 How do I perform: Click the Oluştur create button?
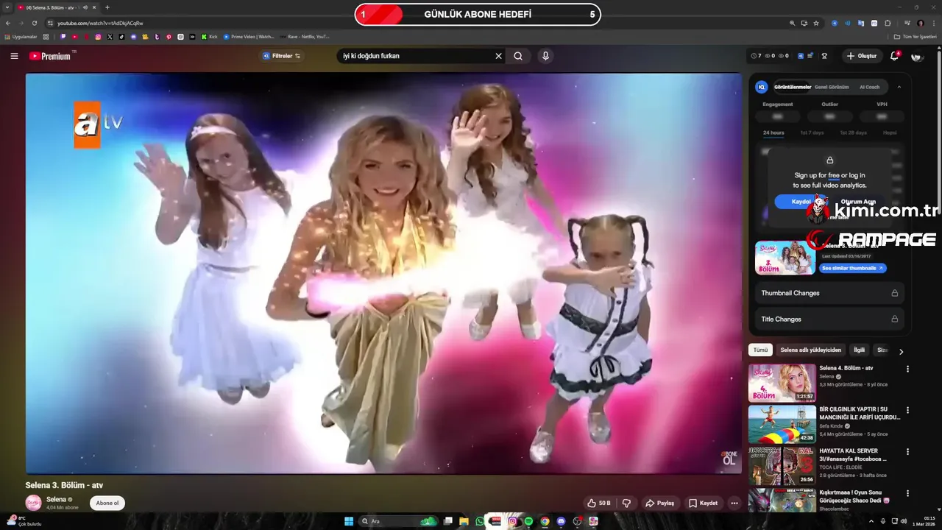pos(862,56)
